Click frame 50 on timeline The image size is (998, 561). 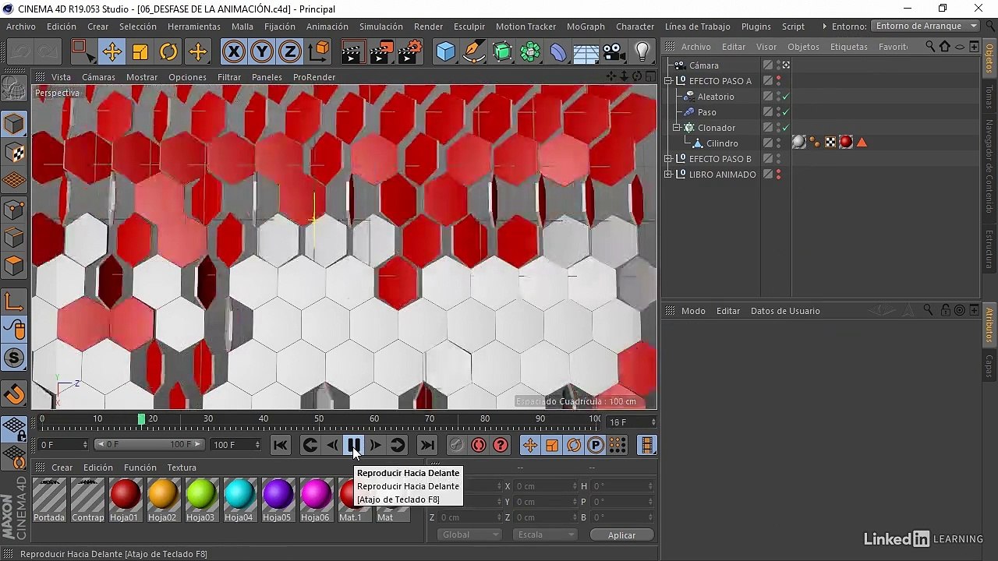pos(319,419)
